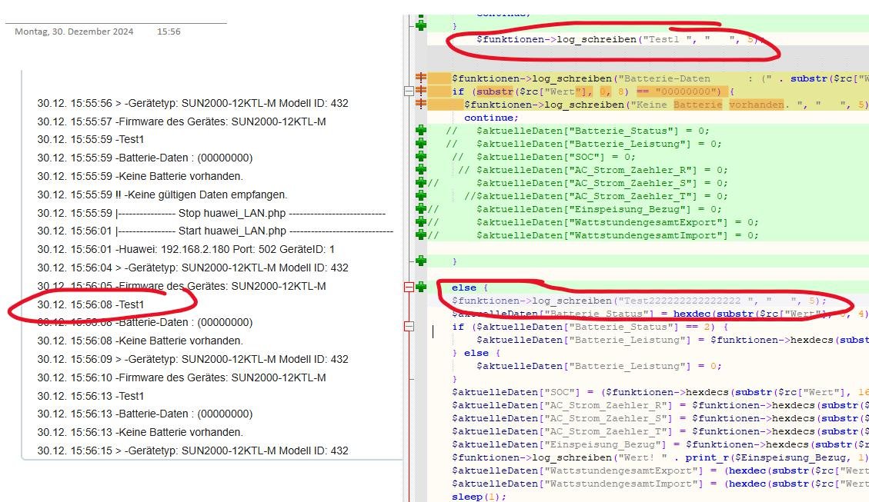Click green plus marker beside commented WattstundengesamtImport line
Image resolution: width=869 pixels, height=502 pixels.
pyautogui.click(x=421, y=235)
